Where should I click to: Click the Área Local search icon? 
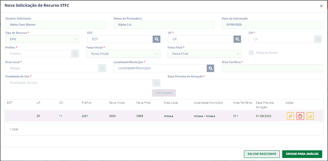click(102, 68)
